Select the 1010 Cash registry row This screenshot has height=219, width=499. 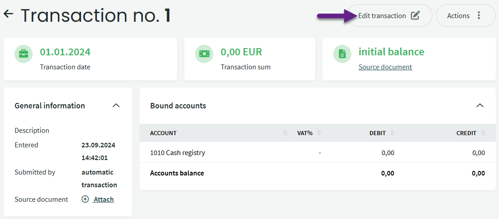tap(317, 153)
